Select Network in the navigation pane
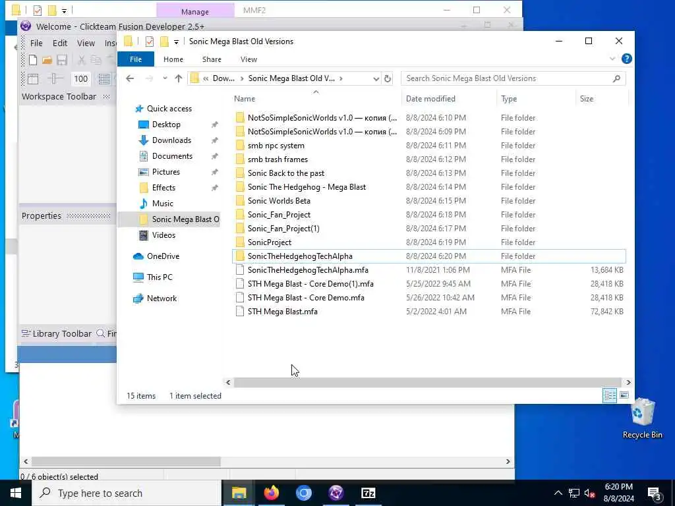Image resolution: width=675 pixels, height=506 pixels. click(x=161, y=298)
